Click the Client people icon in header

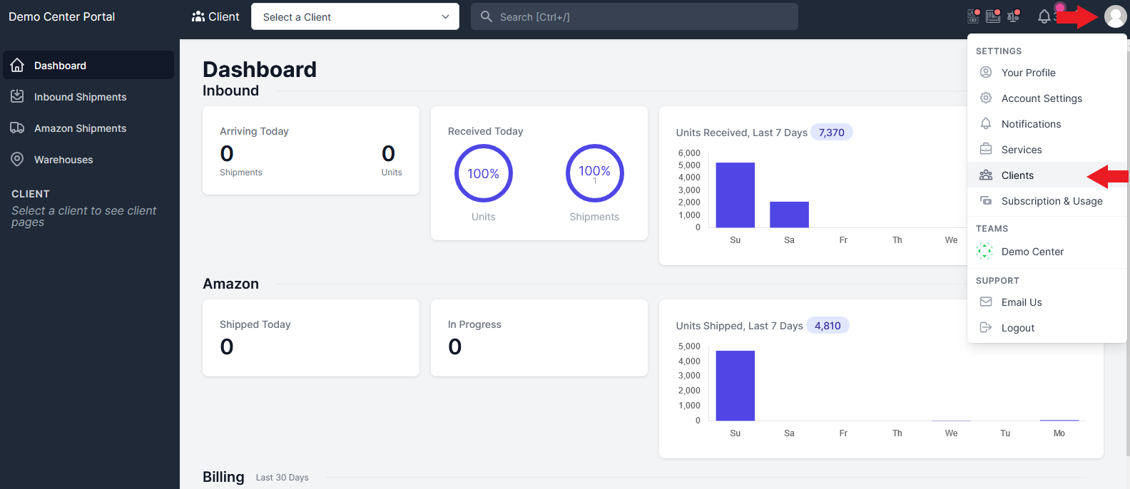[x=198, y=16]
